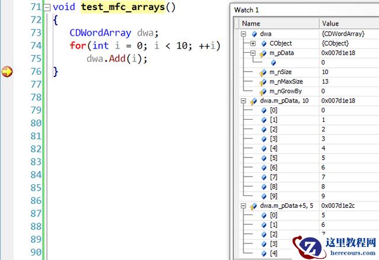Select the dwa.m_pData+5, 5 expression name
Viewport: 379px width, 260px height.
(287, 206)
